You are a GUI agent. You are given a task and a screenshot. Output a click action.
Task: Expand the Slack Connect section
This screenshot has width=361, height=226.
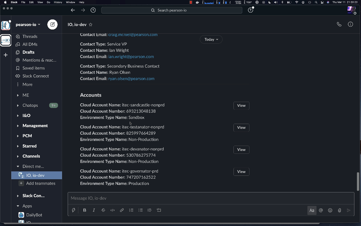pos(18,196)
